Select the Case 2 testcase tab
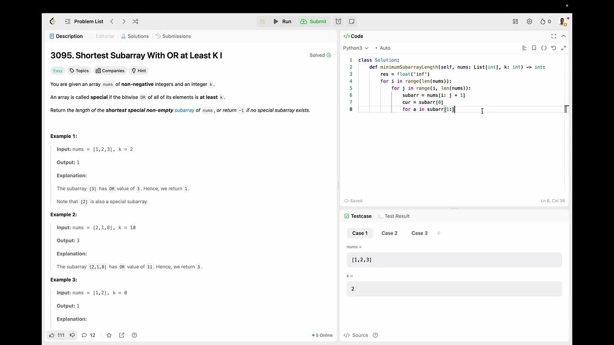The image size is (614, 345). 389,233
